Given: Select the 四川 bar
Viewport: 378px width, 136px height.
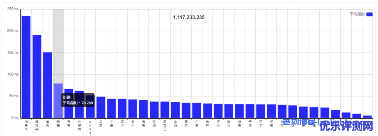Looking at the screenshot, I should pos(122,108).
